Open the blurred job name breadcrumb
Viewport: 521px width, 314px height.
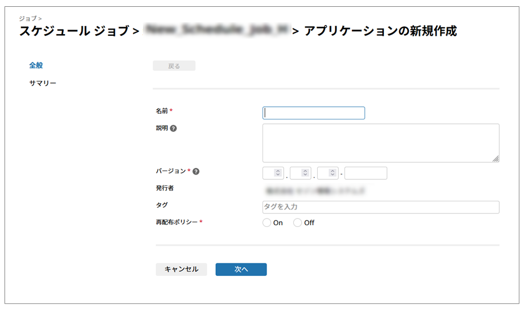click(x=216, y=31)
